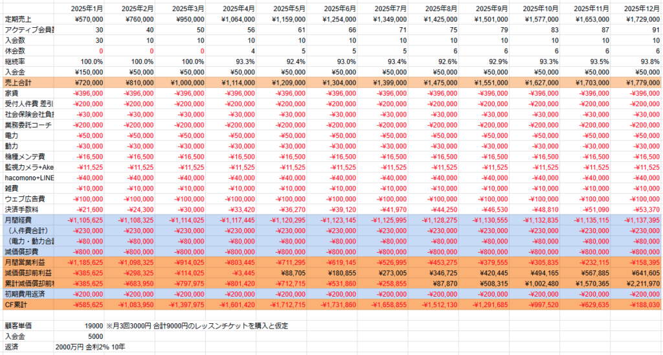Select the ¥570,000 定期売上 cell
The image size is (663, 355).
point(78,19)
